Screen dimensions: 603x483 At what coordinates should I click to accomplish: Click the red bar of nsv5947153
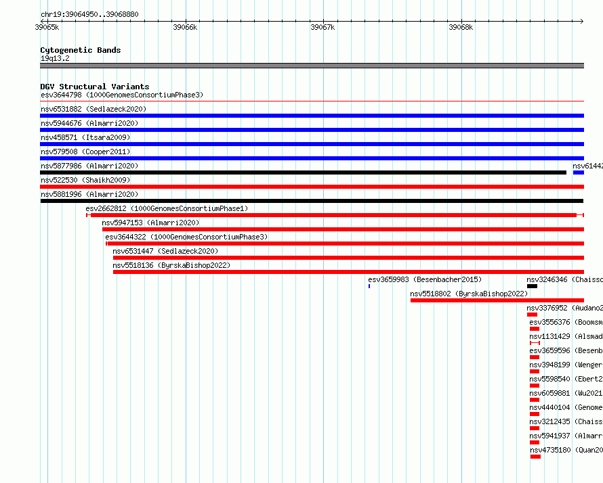[343, 229]
